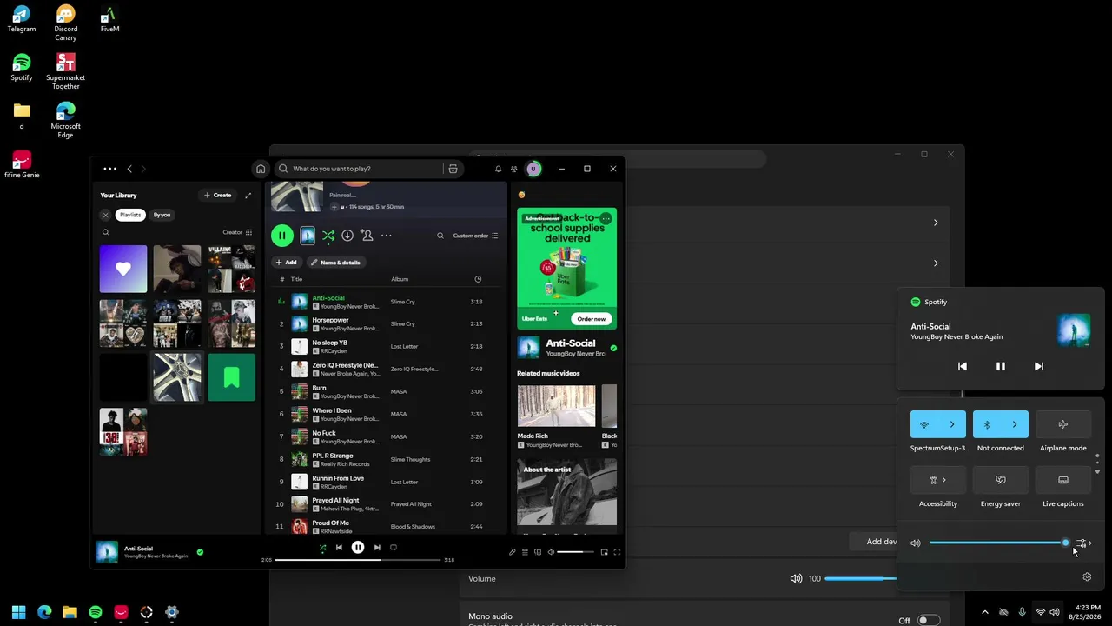
Task: Expand Wi-Fi network list chevron
Action: [952, 424]
